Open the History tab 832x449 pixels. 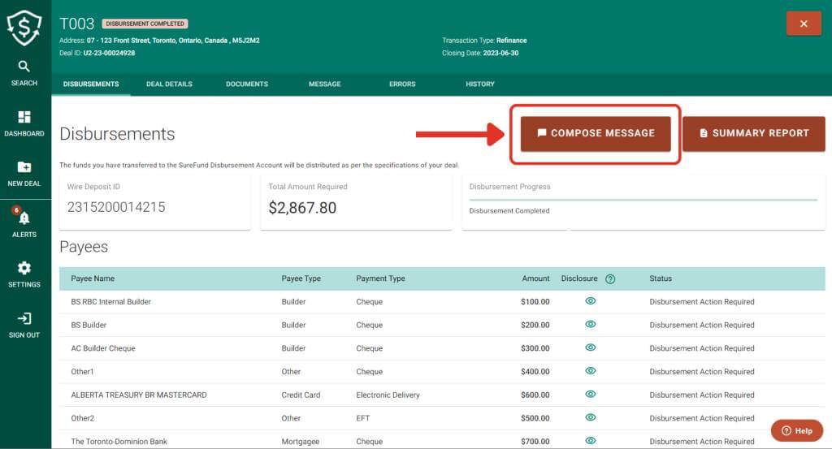pyautogui.click(x=480, y=84)
